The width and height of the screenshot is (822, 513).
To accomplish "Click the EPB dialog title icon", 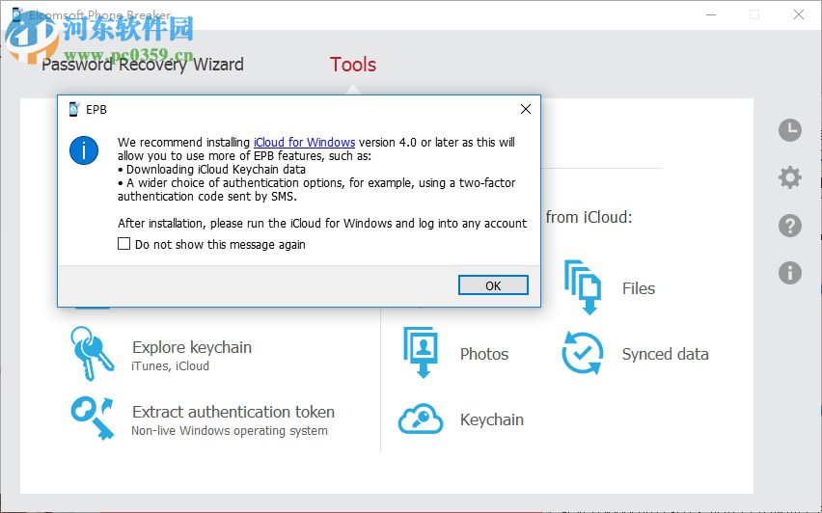I will click(x=74, y=110).
